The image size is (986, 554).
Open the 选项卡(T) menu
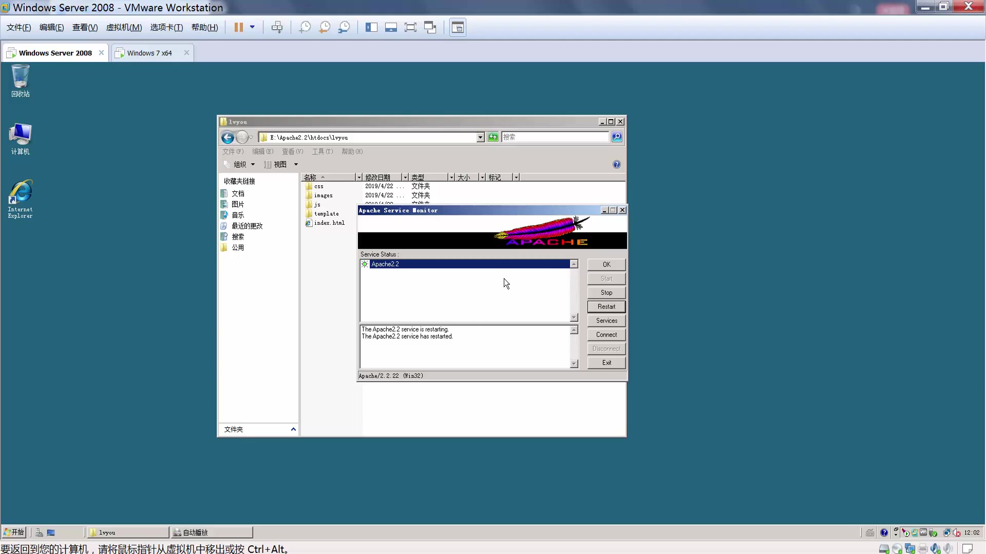tap(166, 27)
